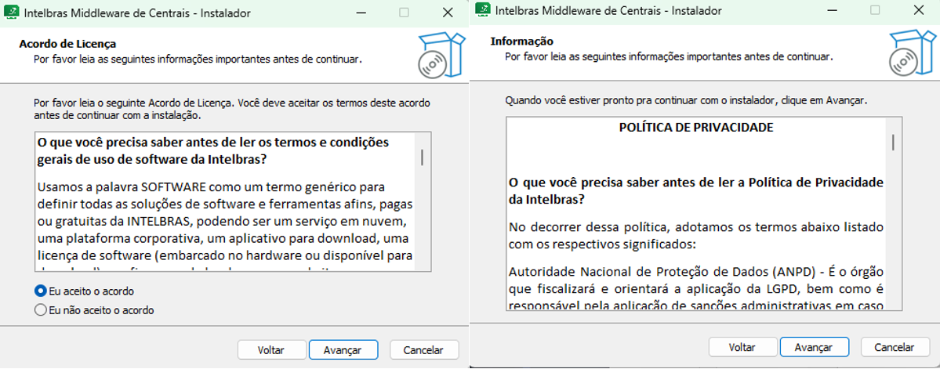This screenshot has width=940, height=369.
Task: Cancel the installer from the license agreement window
Action: [424, 350]
